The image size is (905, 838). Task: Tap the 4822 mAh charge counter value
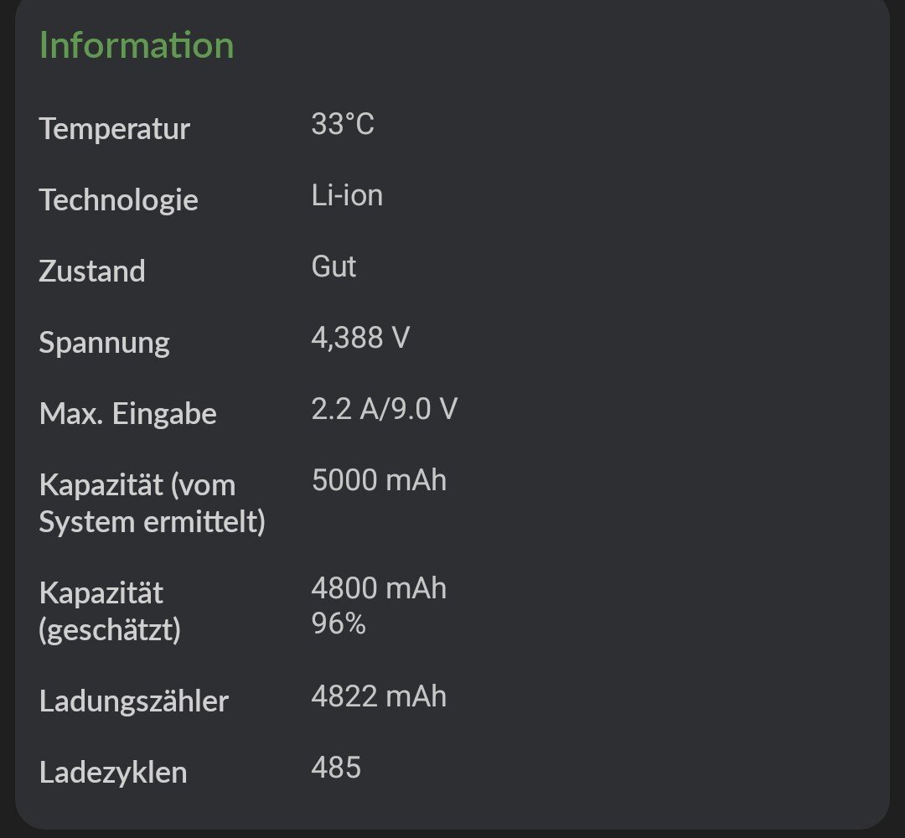click(379, 697)
